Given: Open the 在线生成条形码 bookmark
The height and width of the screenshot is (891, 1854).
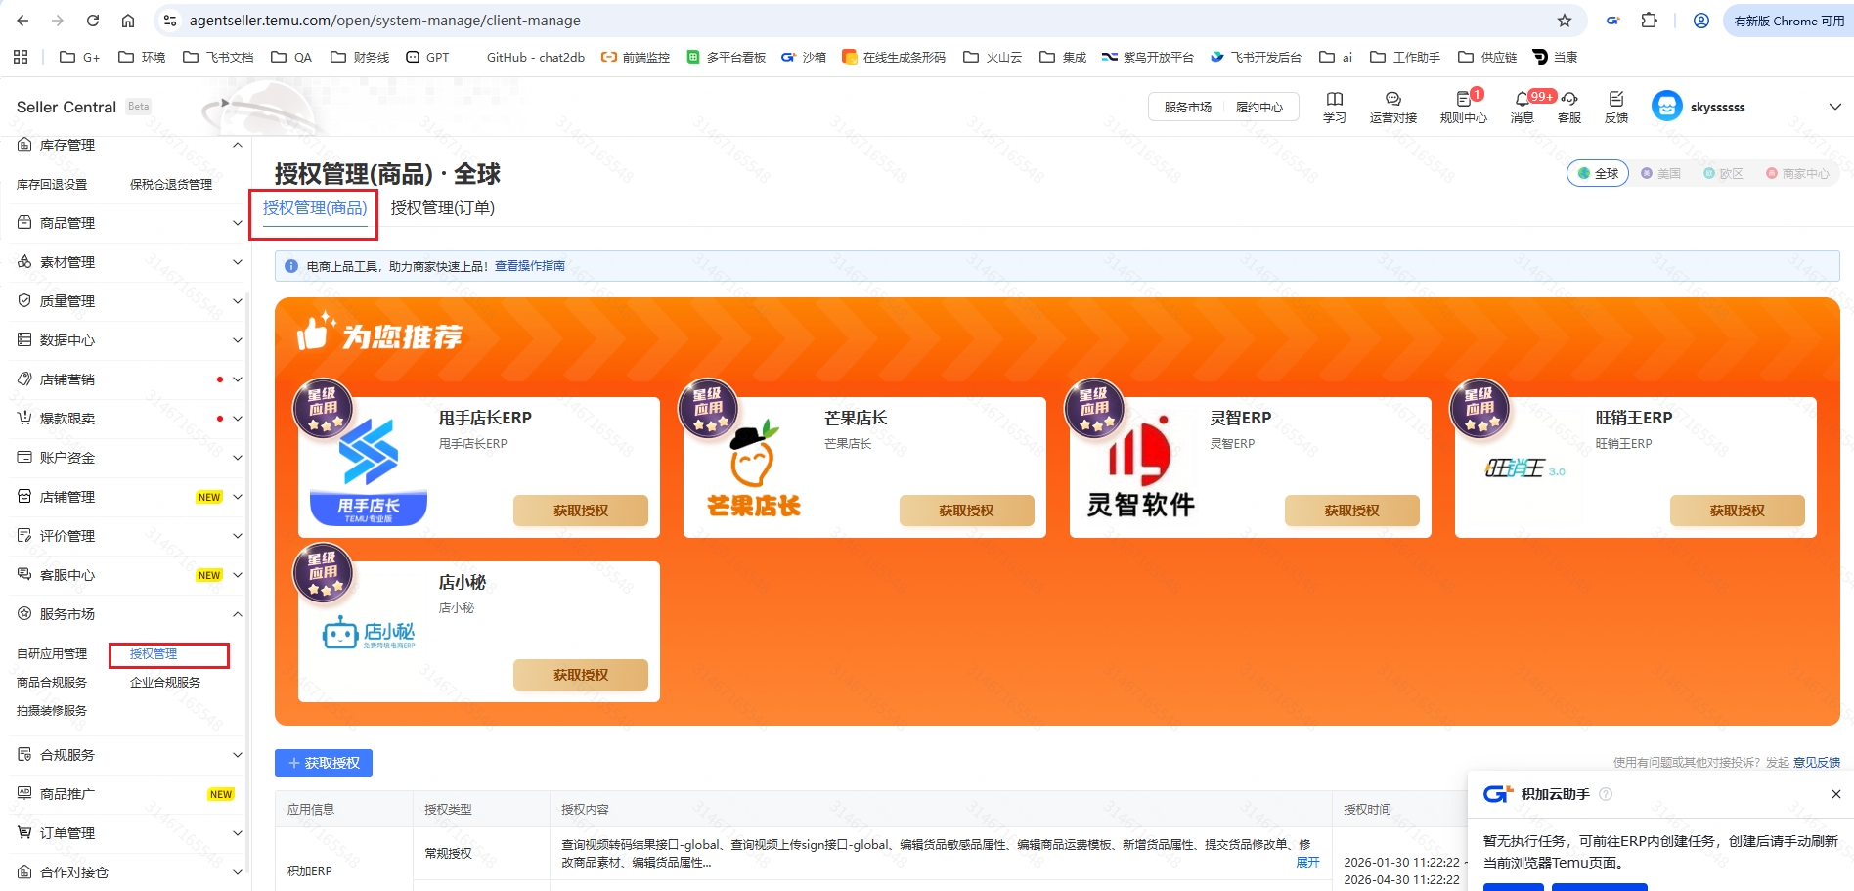Looking at the screenshot, I should pos(894,57).
